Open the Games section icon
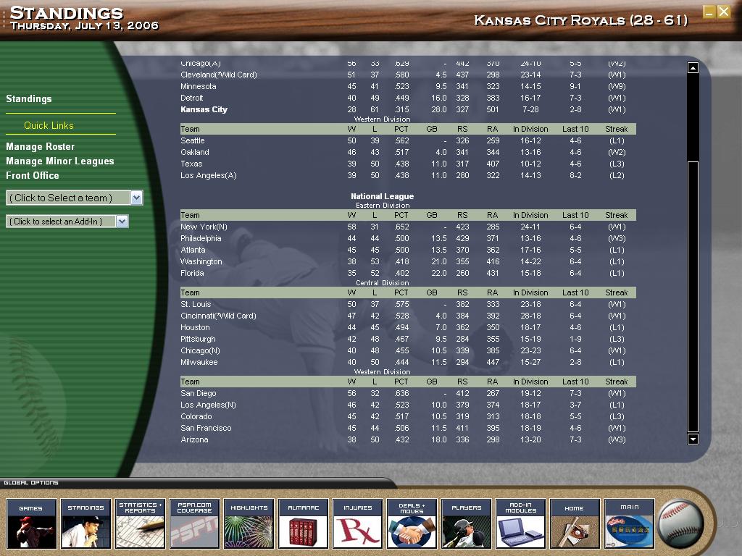The height and width of the screenshot is (556, 742). pos(31,523)
